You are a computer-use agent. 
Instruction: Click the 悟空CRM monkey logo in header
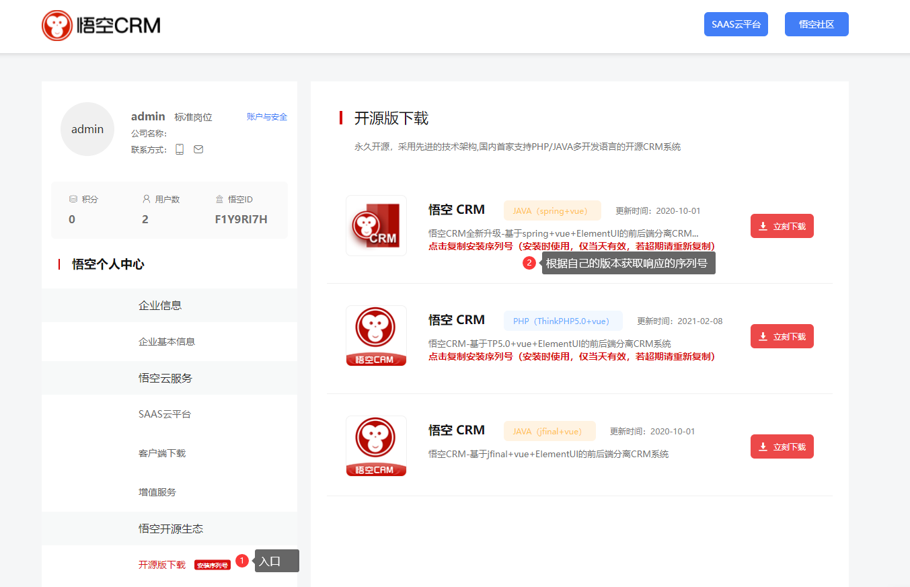click(101, 26)
